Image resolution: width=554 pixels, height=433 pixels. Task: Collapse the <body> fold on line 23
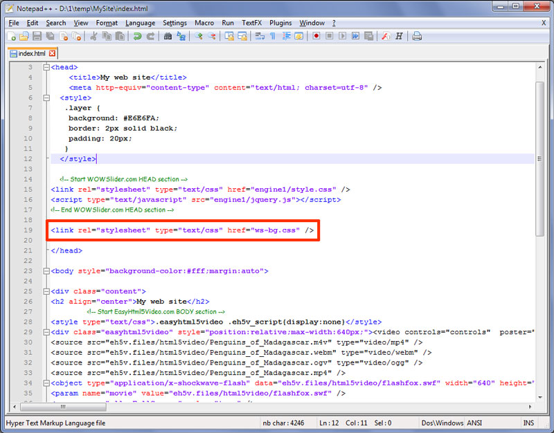[x=46, y=271]
